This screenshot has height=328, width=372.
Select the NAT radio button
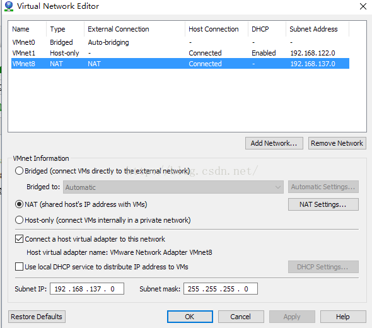(19, 204)
